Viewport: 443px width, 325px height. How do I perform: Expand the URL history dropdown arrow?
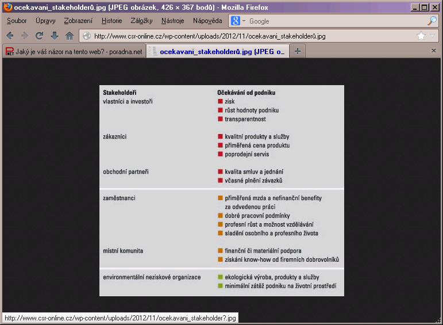[432, 36]
